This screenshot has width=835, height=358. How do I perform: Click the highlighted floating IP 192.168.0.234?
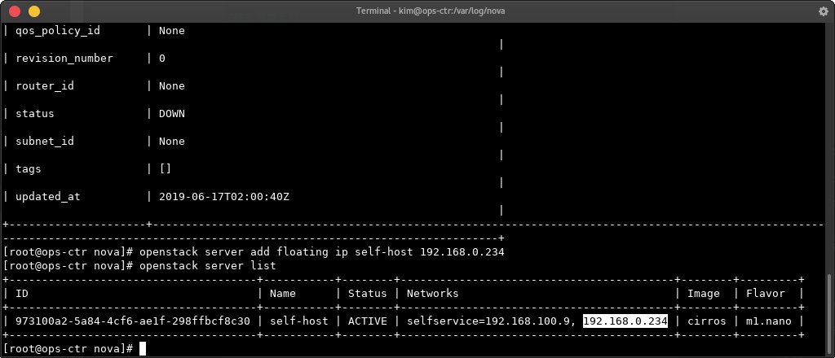(x=625, y=321)
